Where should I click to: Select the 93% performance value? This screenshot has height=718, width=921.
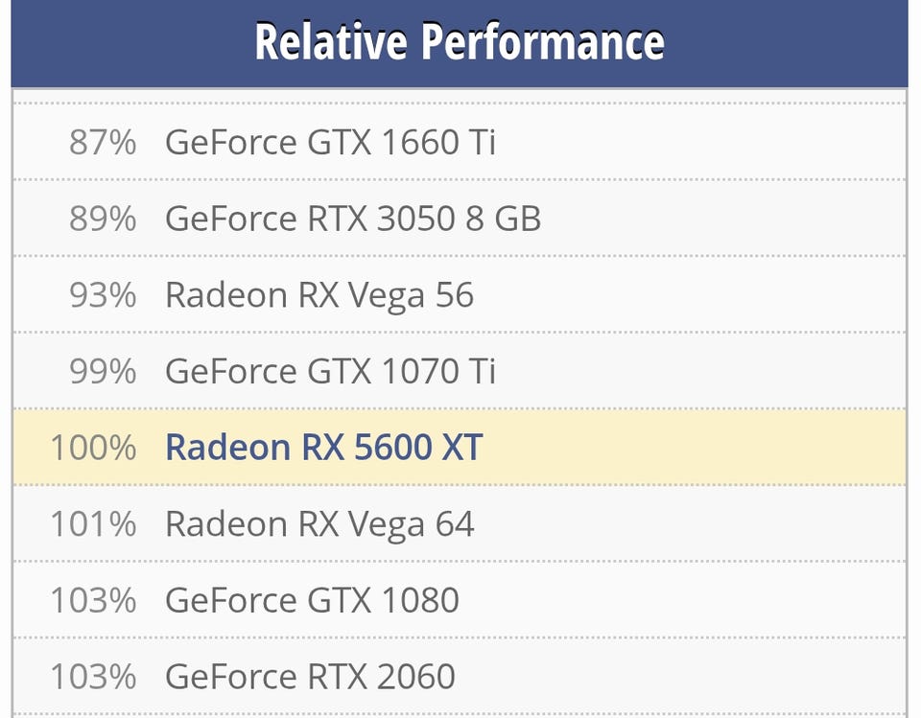click(x=103, y=295)
